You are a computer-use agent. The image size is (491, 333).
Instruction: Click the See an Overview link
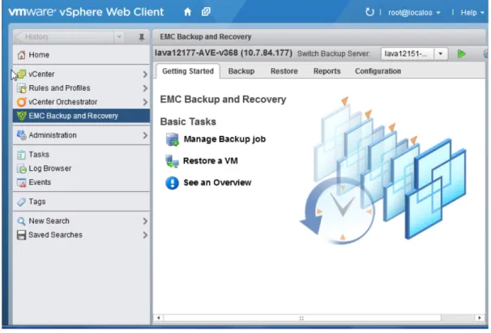click(217, 182)
